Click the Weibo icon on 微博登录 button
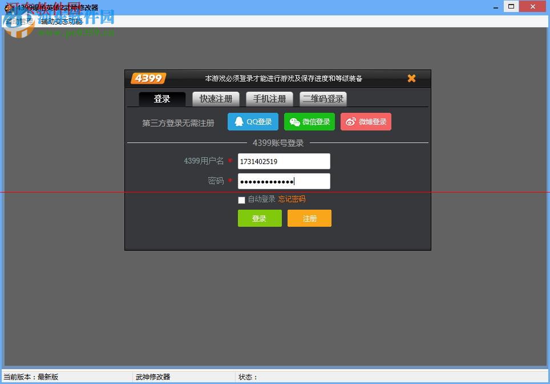Viewport: 550px width, 384px height. click(351, 121)
